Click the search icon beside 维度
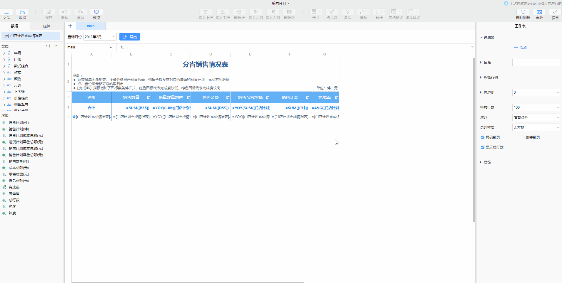 (48, 46)
